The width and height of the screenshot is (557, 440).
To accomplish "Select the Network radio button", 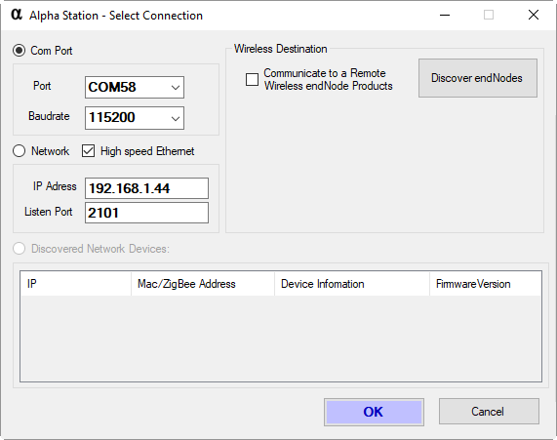I will (20, 151).
